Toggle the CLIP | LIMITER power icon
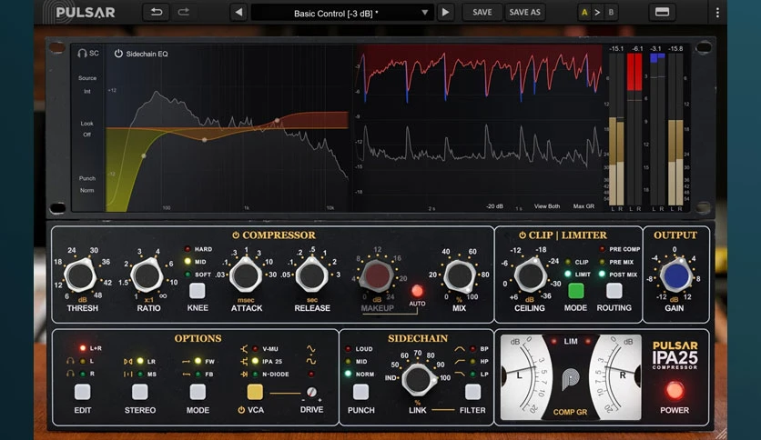 (523, 235)
